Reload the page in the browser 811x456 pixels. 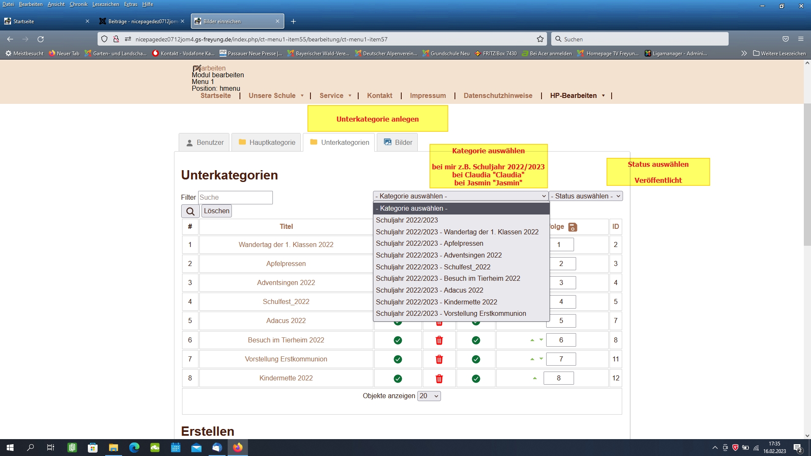41,39
